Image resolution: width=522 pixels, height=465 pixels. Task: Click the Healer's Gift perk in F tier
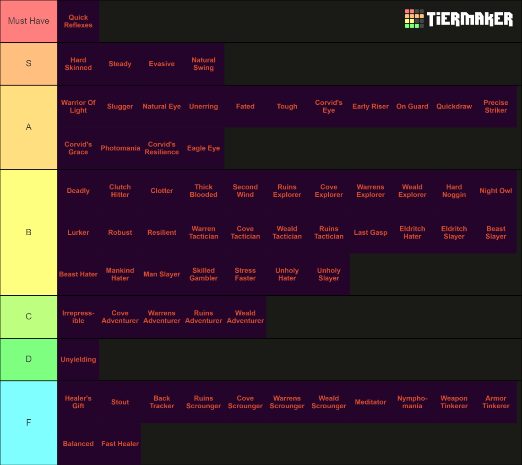pyautogui.click(x=78, y=402)
